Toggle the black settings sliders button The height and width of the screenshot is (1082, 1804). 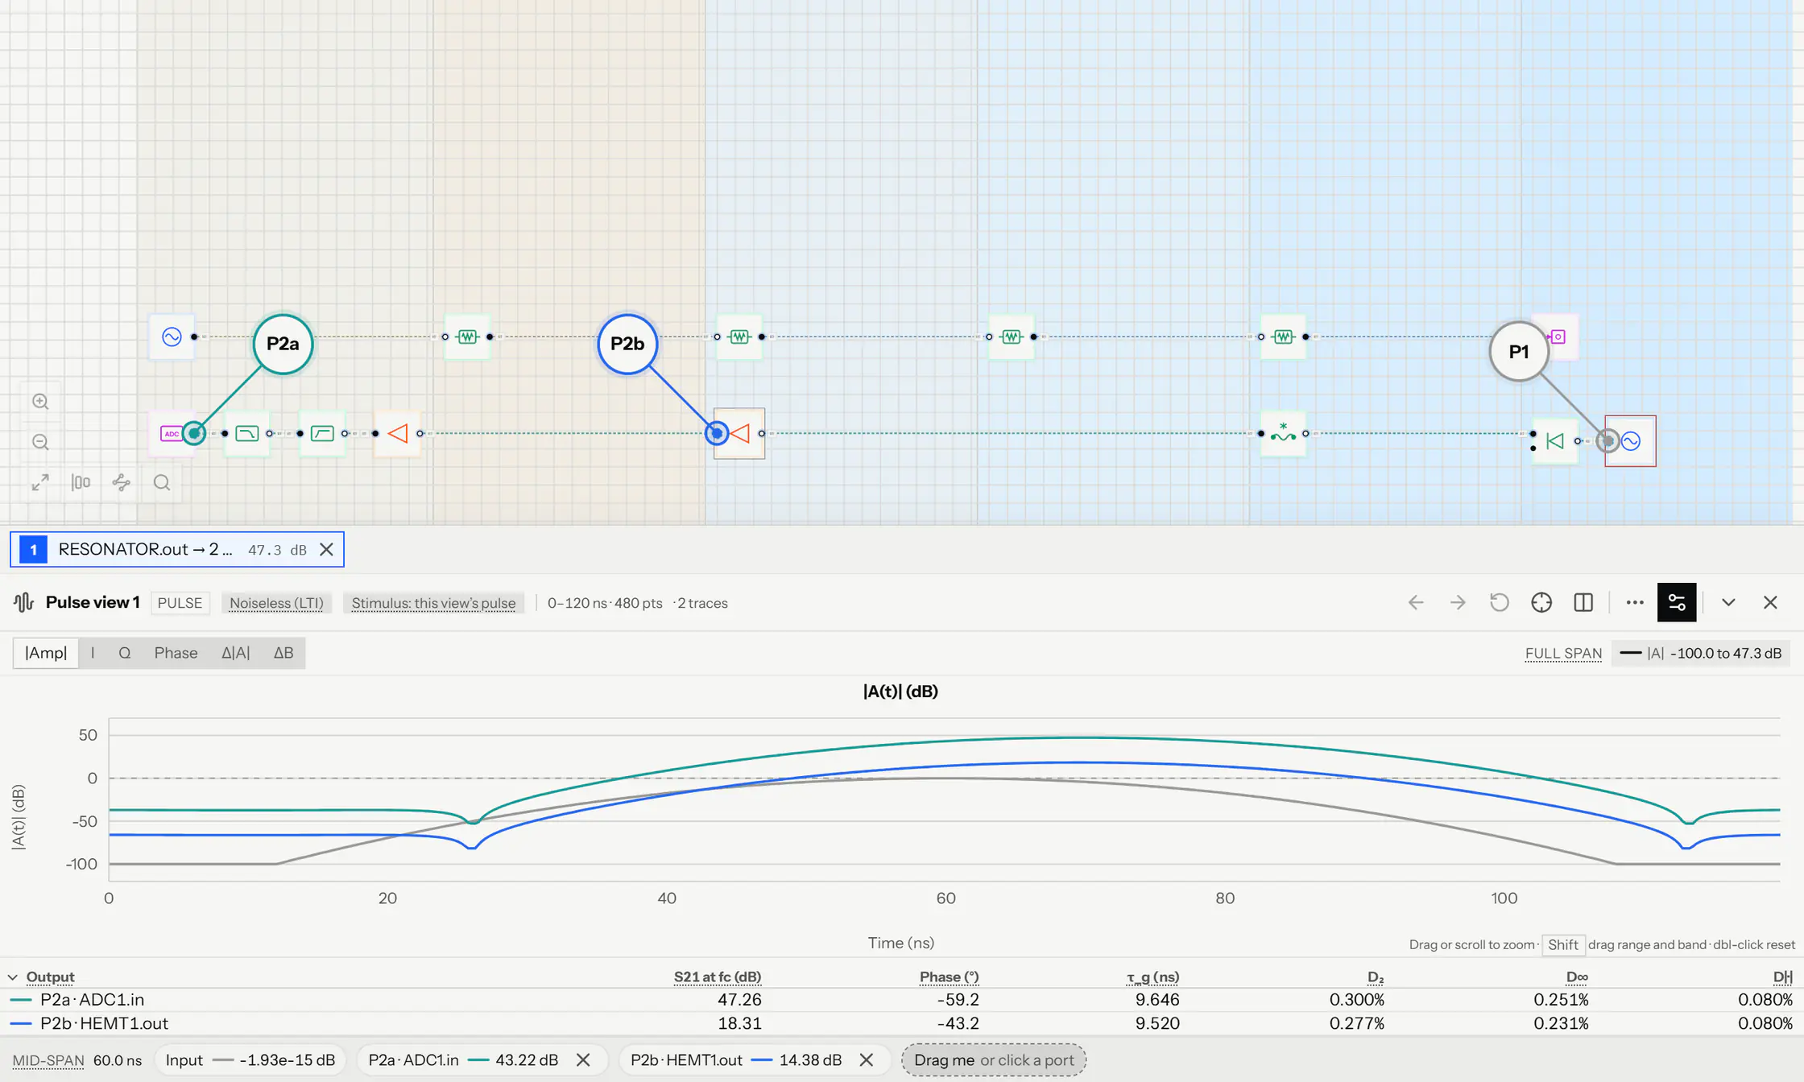tap(1677, 602)
